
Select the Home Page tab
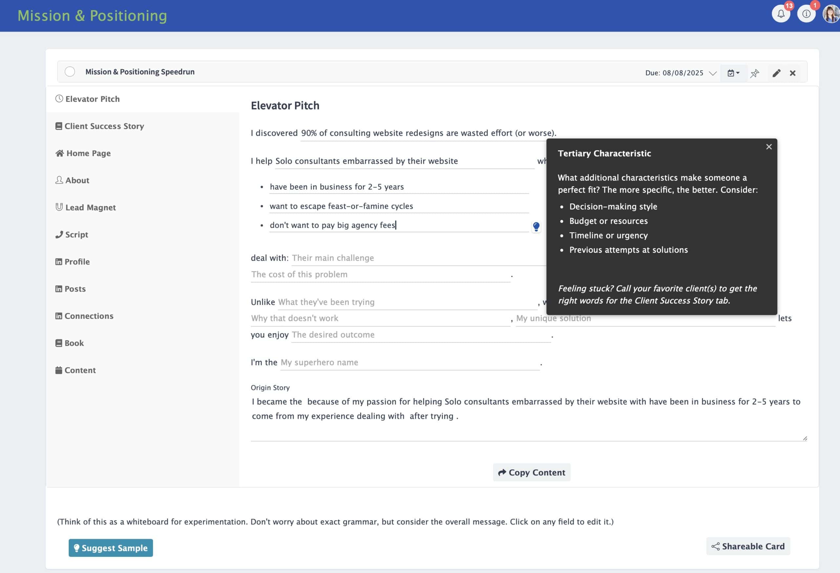coord(88,153)
